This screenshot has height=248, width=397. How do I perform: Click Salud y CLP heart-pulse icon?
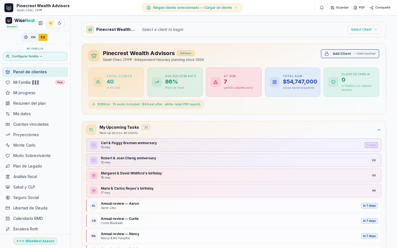[8, 187]
